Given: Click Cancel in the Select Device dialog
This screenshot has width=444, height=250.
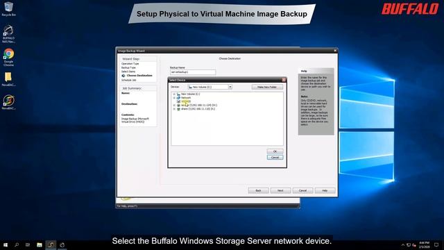Looking at the screenshot, I should (x=275, y=158).
